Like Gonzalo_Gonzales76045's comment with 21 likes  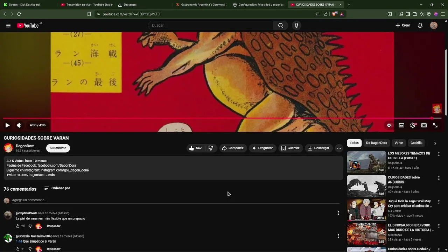click(x=18, y=249)
